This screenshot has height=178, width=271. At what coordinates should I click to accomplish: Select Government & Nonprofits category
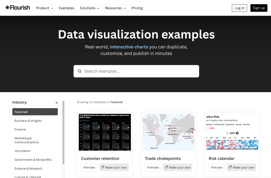coord(33,160)
